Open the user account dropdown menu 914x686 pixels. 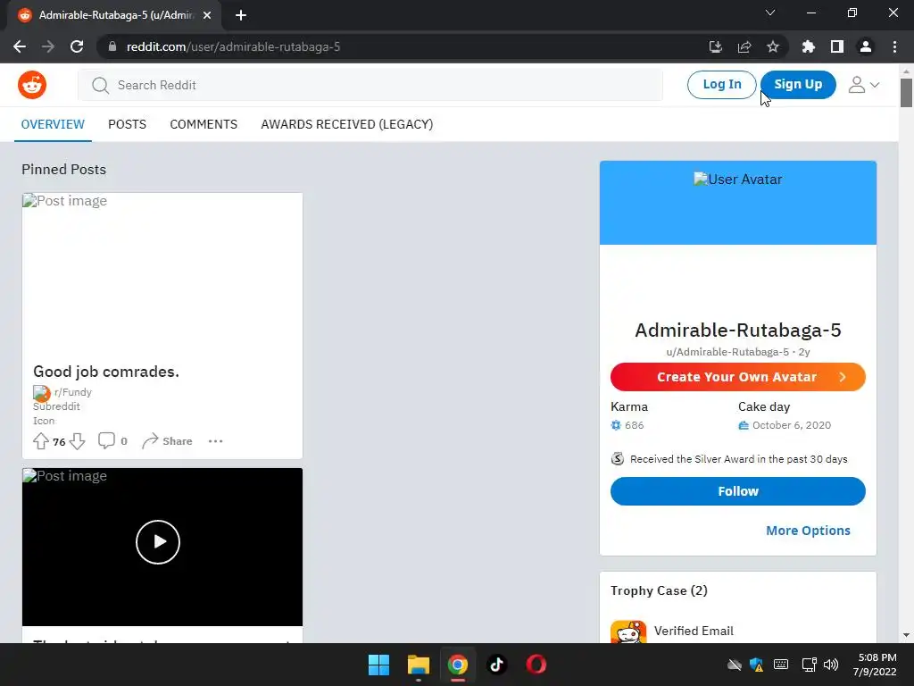(864, 85)
